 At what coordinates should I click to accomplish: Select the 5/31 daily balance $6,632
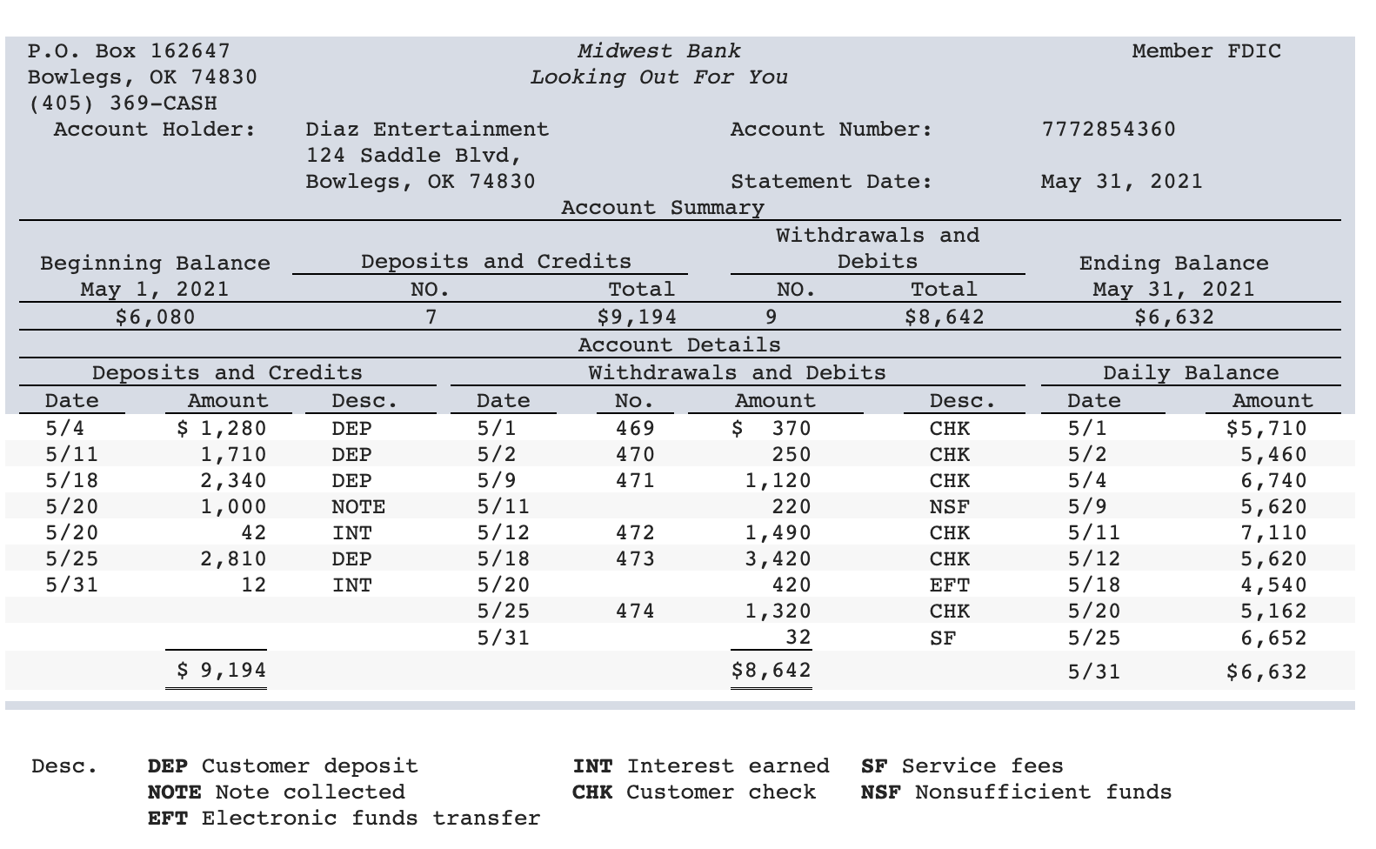tap(1266, 672)
